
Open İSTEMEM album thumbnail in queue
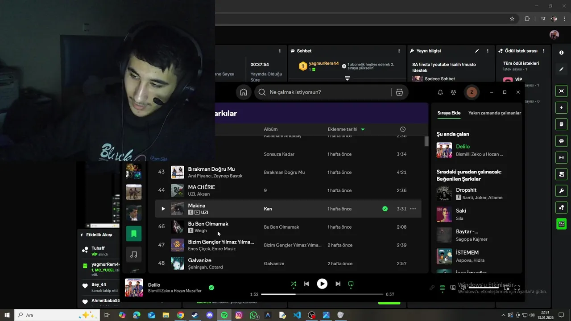pos(444,256)
